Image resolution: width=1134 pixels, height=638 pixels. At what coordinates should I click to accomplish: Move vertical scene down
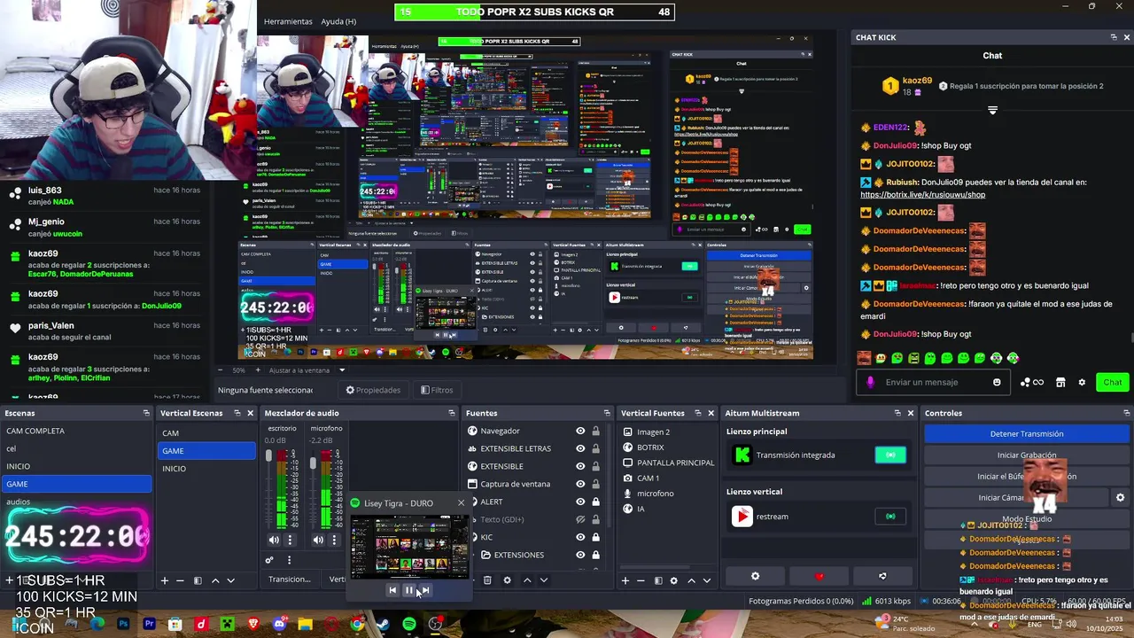[x=230, y=580]
